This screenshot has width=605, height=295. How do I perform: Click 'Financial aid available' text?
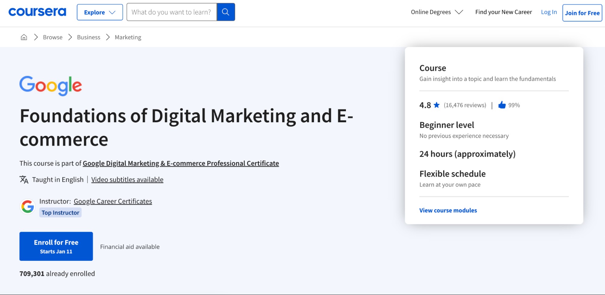click(x=130, y=247)
